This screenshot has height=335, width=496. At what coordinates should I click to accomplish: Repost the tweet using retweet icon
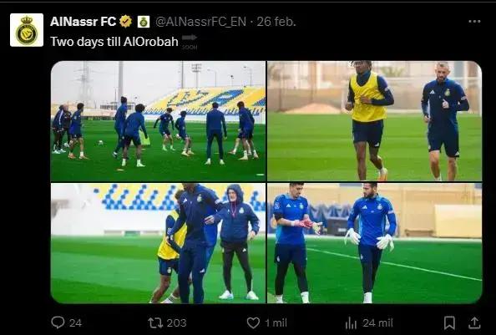click(155, 322)
